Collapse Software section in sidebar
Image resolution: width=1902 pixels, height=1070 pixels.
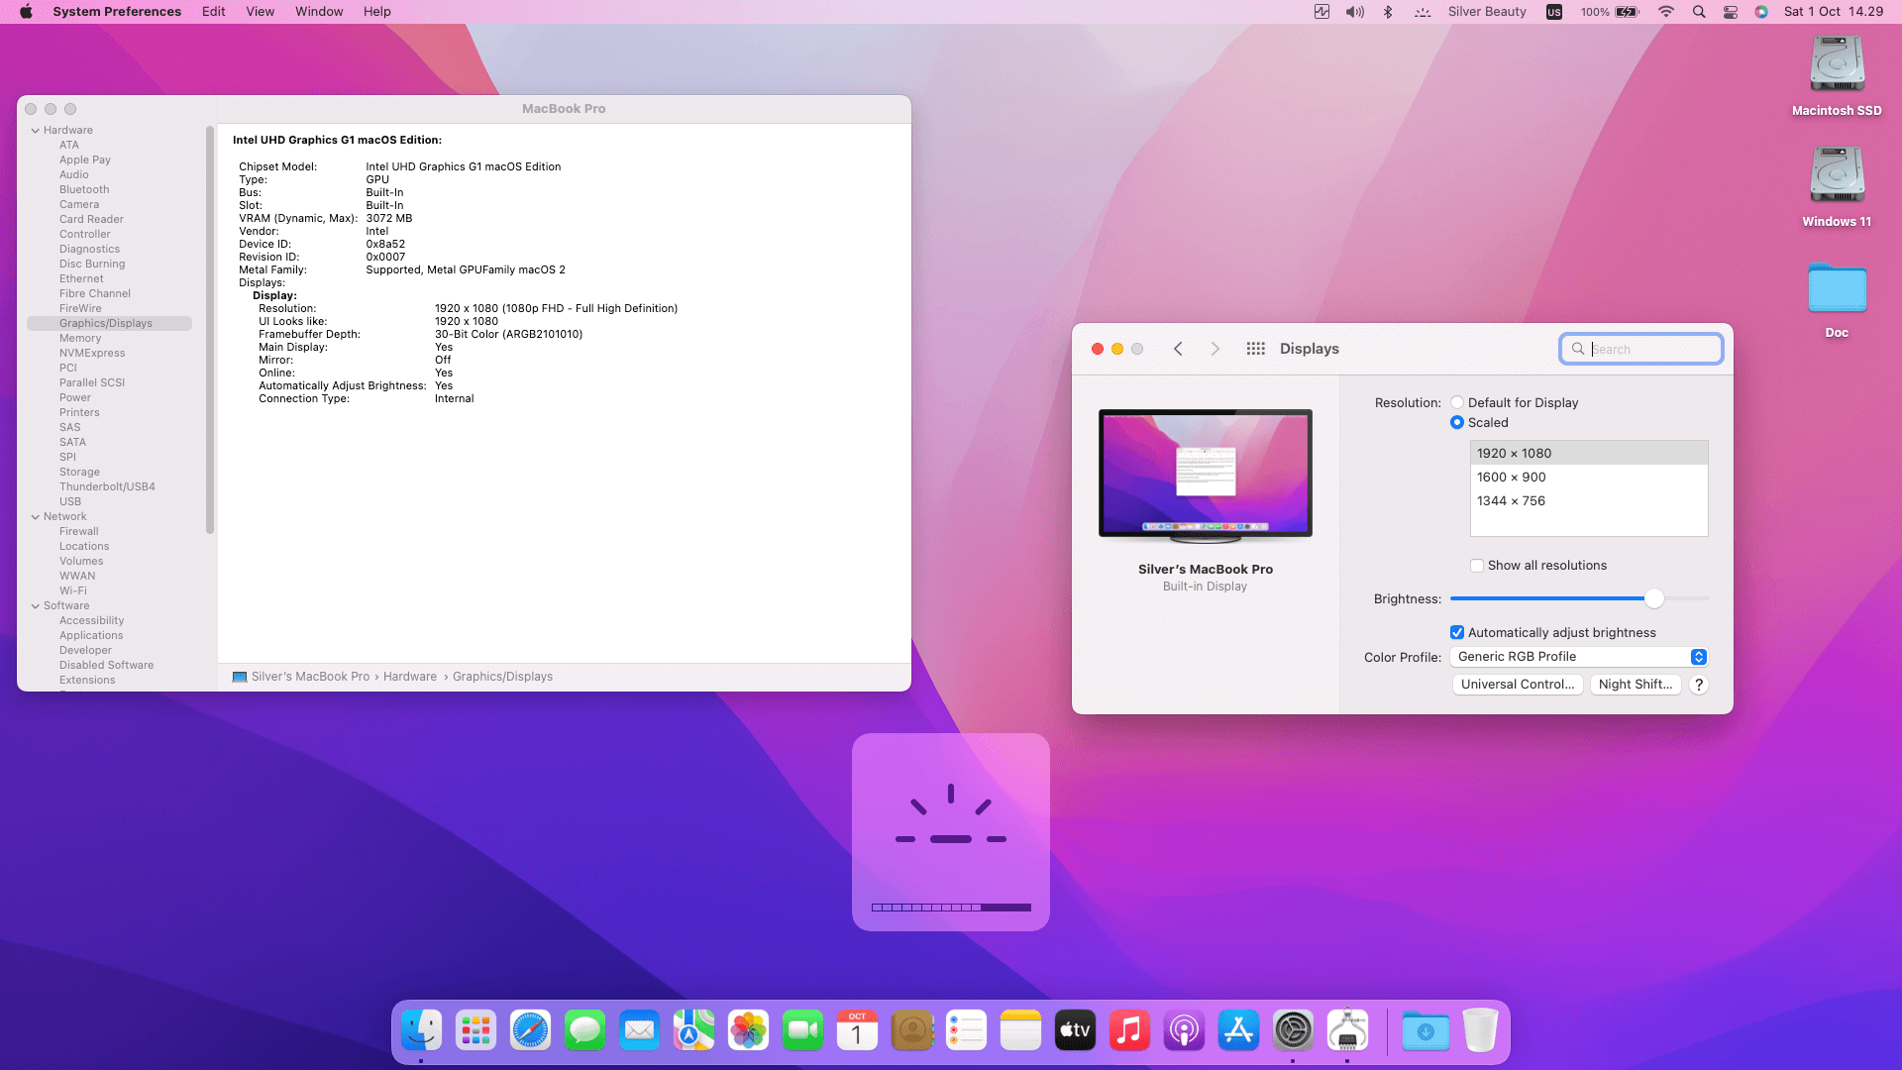[x=36, y=606]
